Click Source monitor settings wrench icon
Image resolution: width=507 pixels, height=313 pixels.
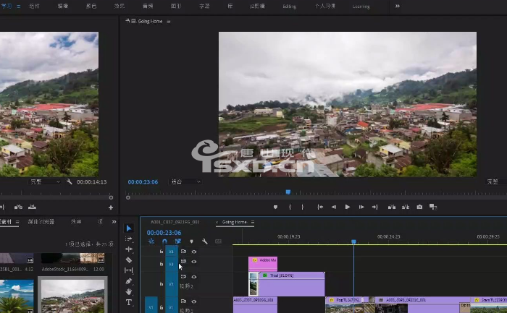(70, 181)
